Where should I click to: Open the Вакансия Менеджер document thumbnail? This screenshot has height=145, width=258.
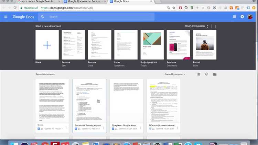(89, 101)
